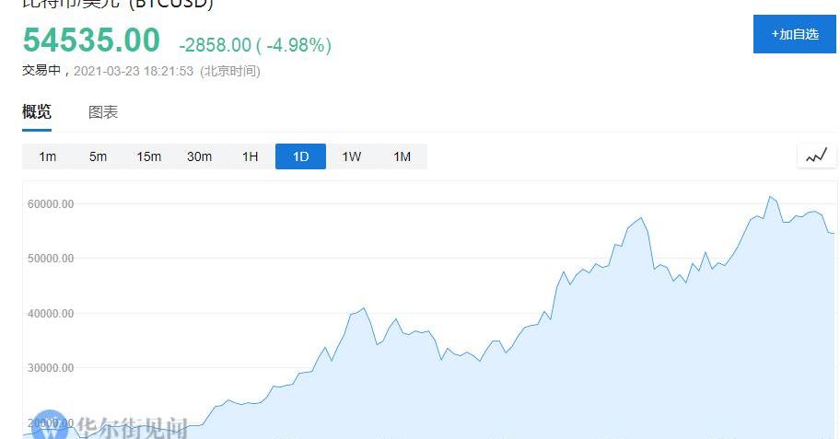Viewport: 840px width, 439px height.
Task: Select the 1M monthly view
Action: [402, 156]
